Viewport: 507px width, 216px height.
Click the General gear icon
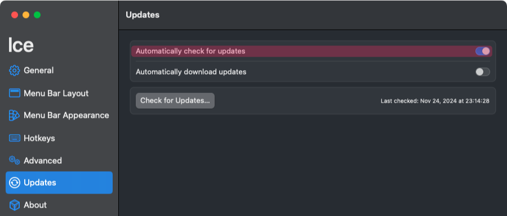(x=14, y=71)
